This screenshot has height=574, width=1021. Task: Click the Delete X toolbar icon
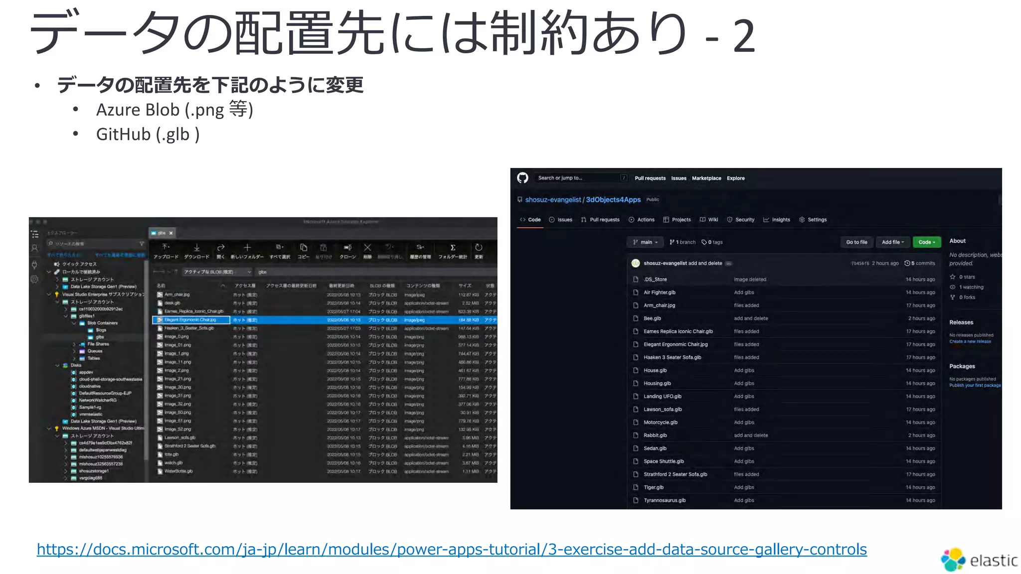click(367, 248)
